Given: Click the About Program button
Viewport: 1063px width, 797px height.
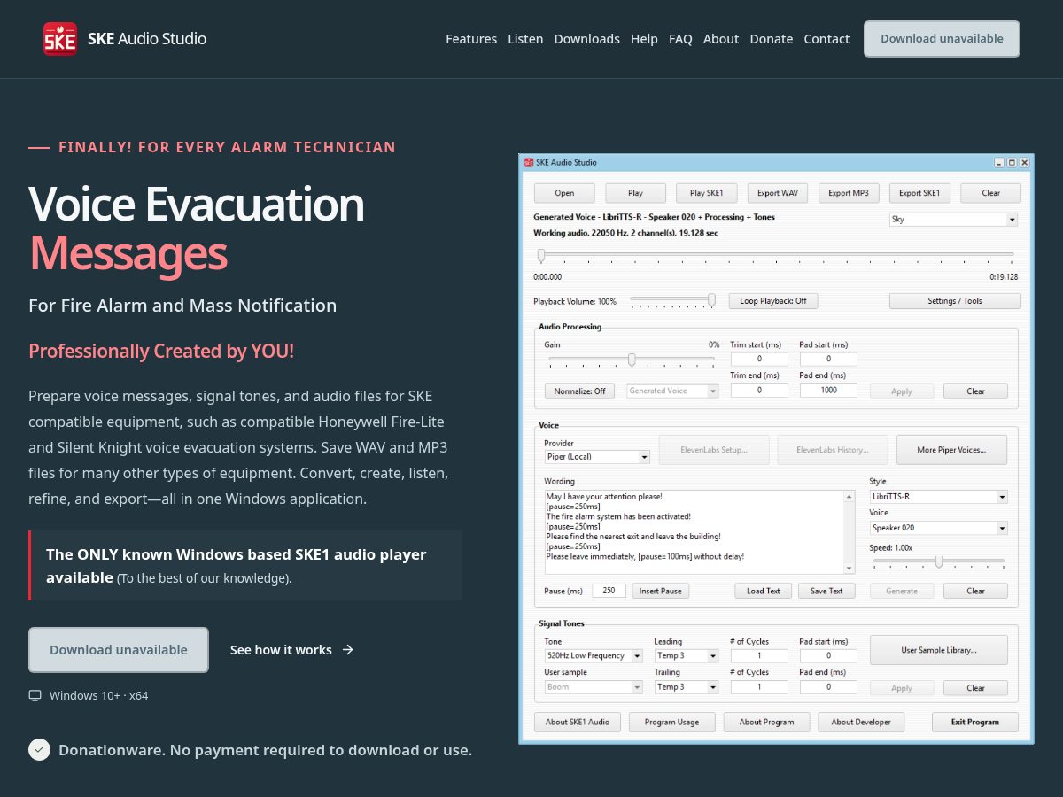Looking at the screenshot, I should pyautogui.click(x=766, y=722).
